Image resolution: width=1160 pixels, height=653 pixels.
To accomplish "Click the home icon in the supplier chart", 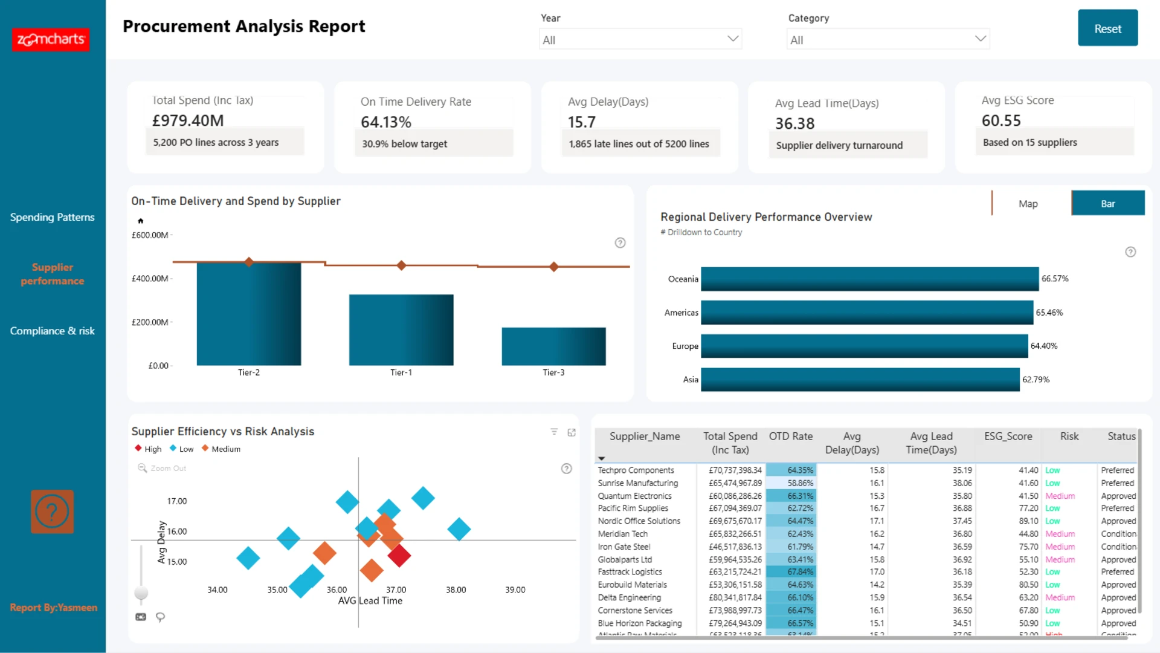I will [x=141, y=221].
